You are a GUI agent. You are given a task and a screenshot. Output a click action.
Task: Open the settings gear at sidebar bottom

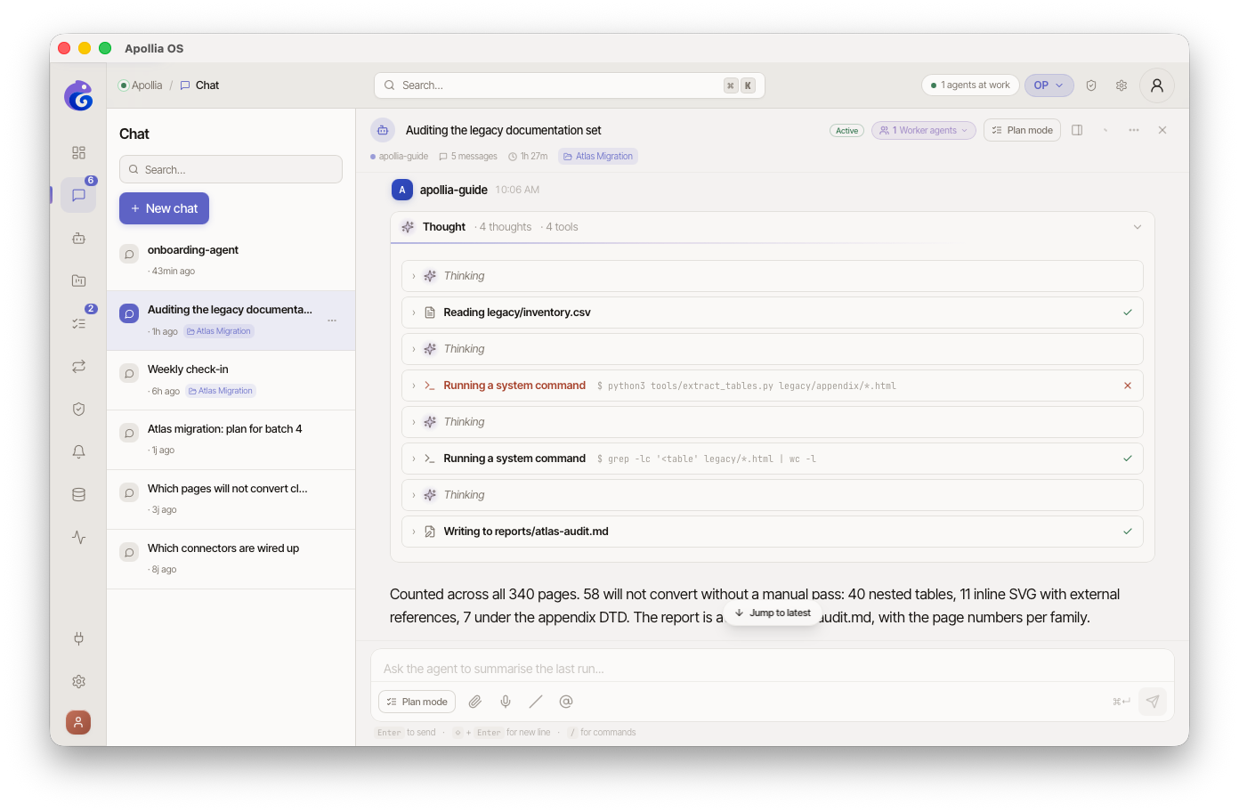click(78, 681)
